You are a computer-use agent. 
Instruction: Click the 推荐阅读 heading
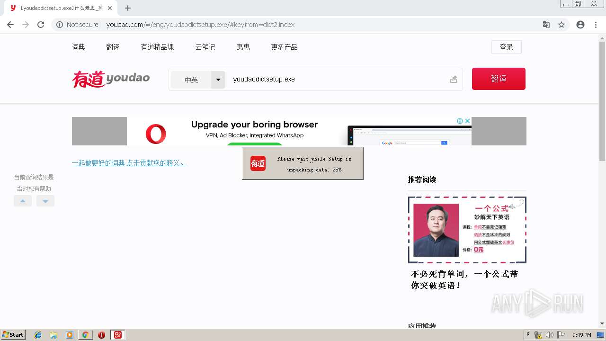[x=422, y=179]
